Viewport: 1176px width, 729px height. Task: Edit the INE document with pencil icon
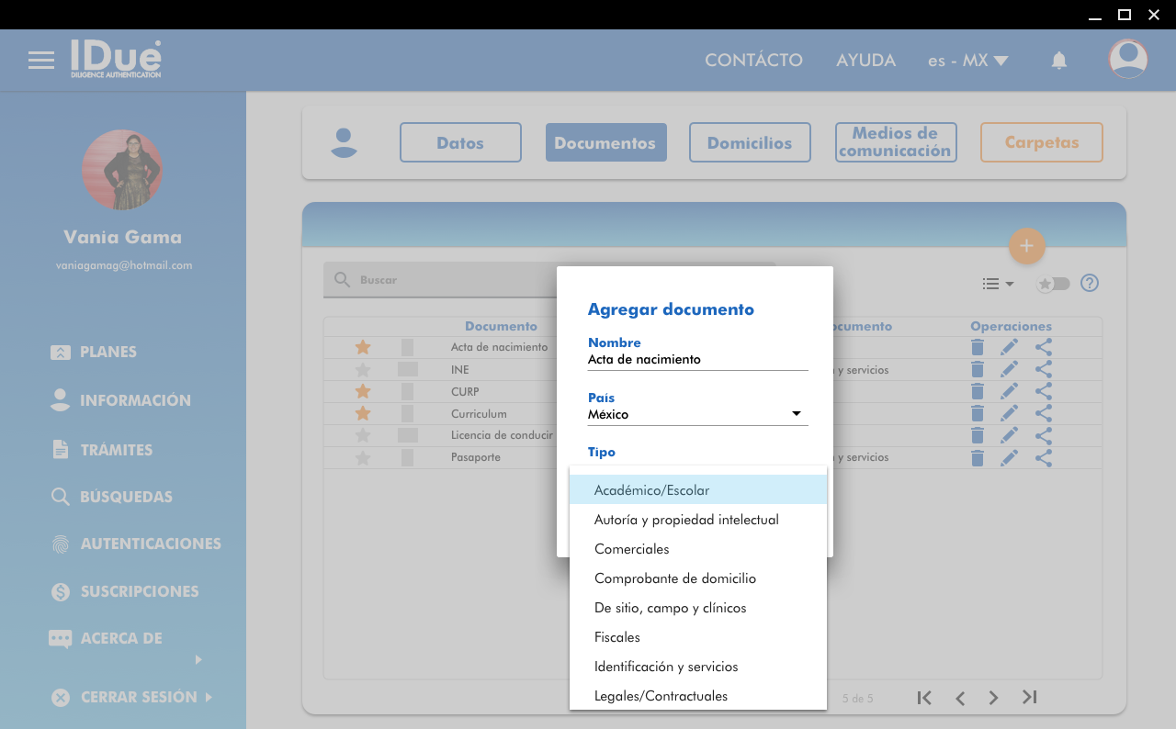[x=1009, y=369]
